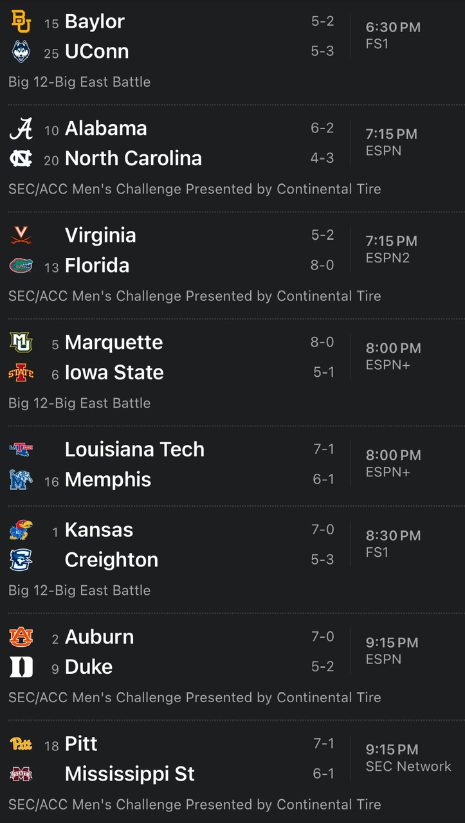The image size is (465, 823).
Task: Tap the Baylor team logo
Action: click(x=21, y=22)
